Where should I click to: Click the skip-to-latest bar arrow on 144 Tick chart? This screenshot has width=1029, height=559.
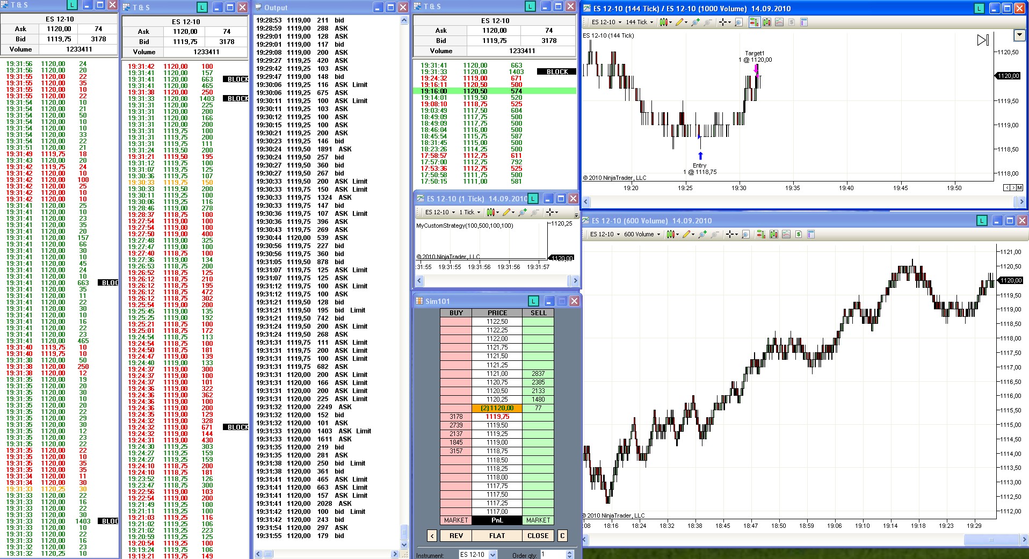pyautogui.click(x=982, y=40)
